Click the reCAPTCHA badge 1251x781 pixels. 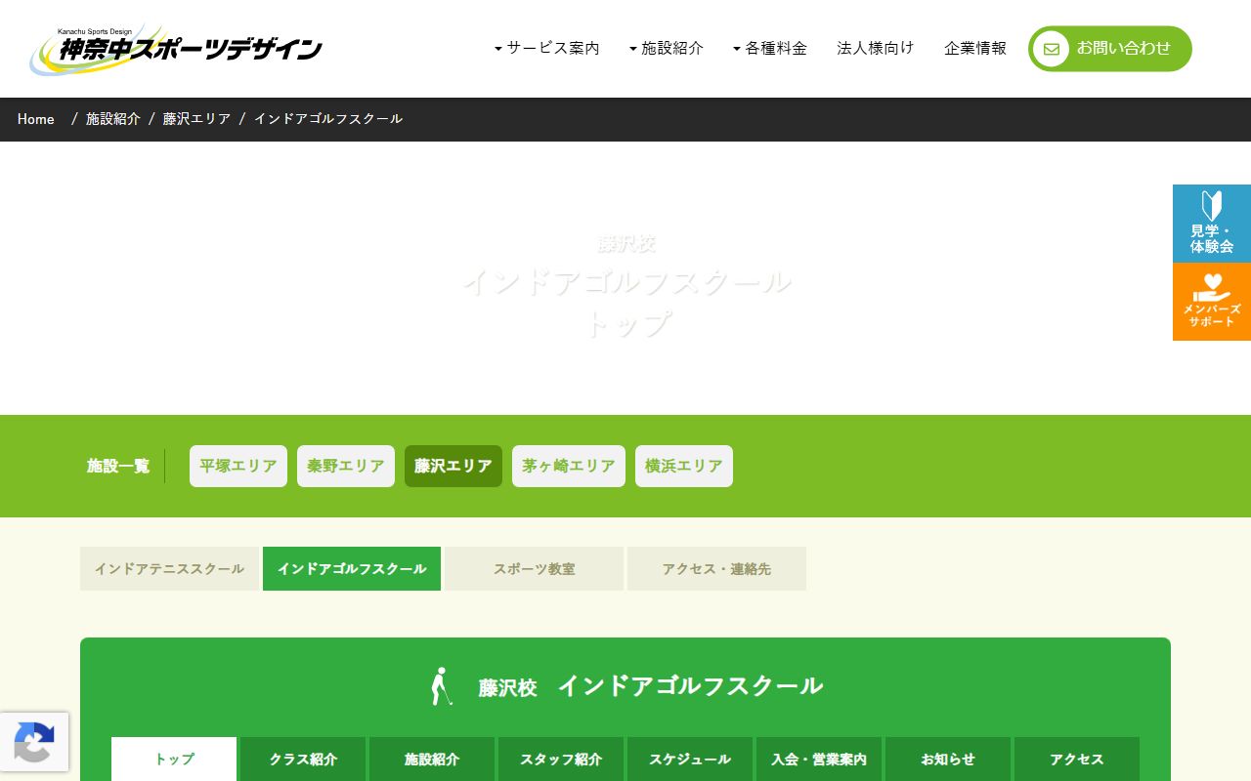coord(34,742)
